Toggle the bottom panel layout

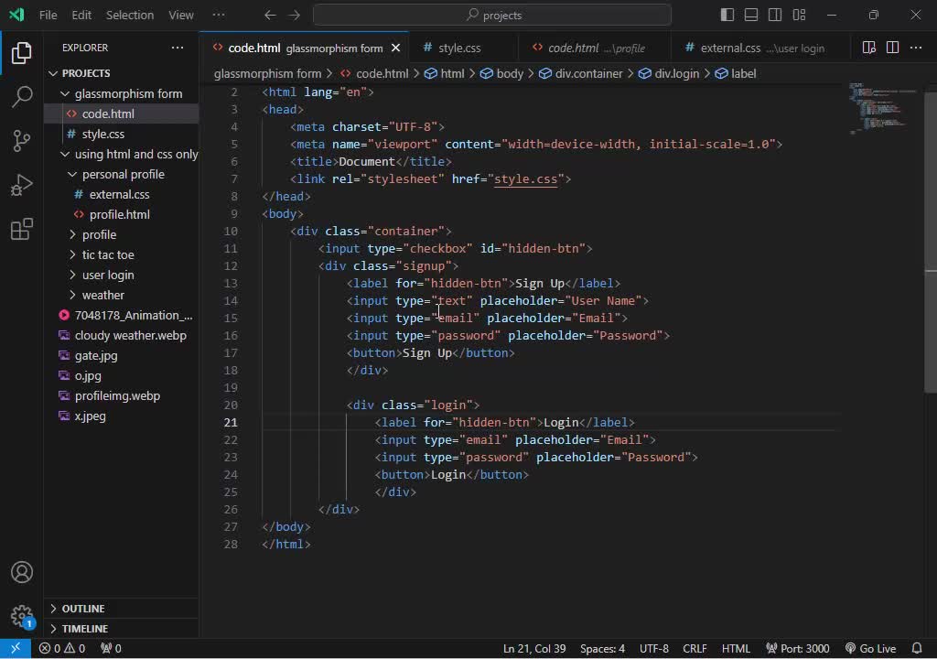pos(751,15)
